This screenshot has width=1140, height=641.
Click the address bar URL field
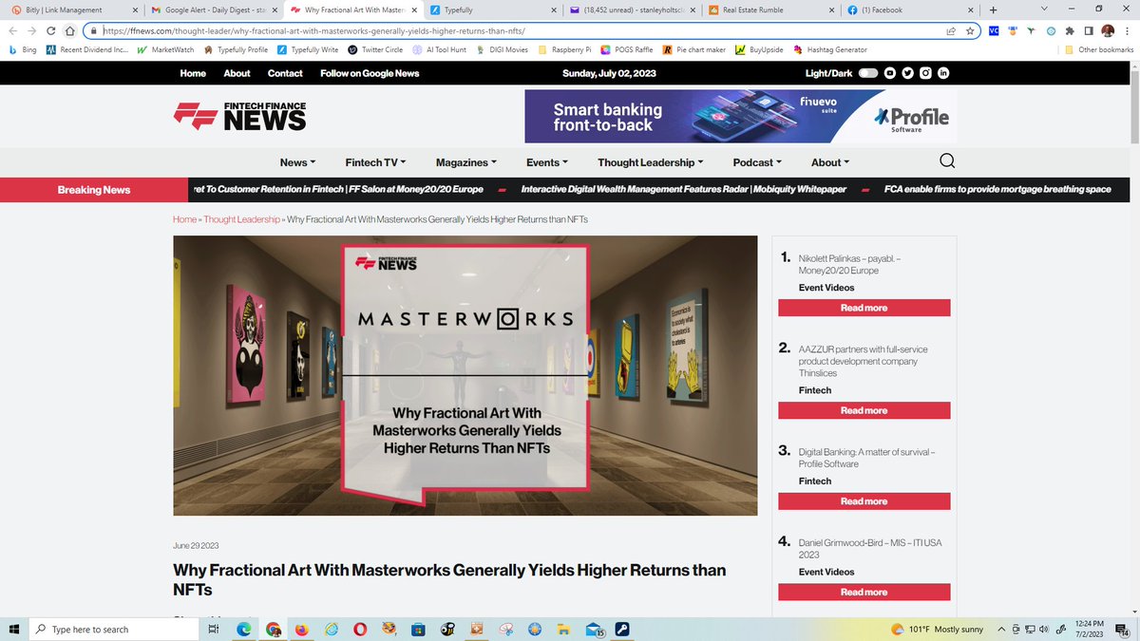coord(522,30)
